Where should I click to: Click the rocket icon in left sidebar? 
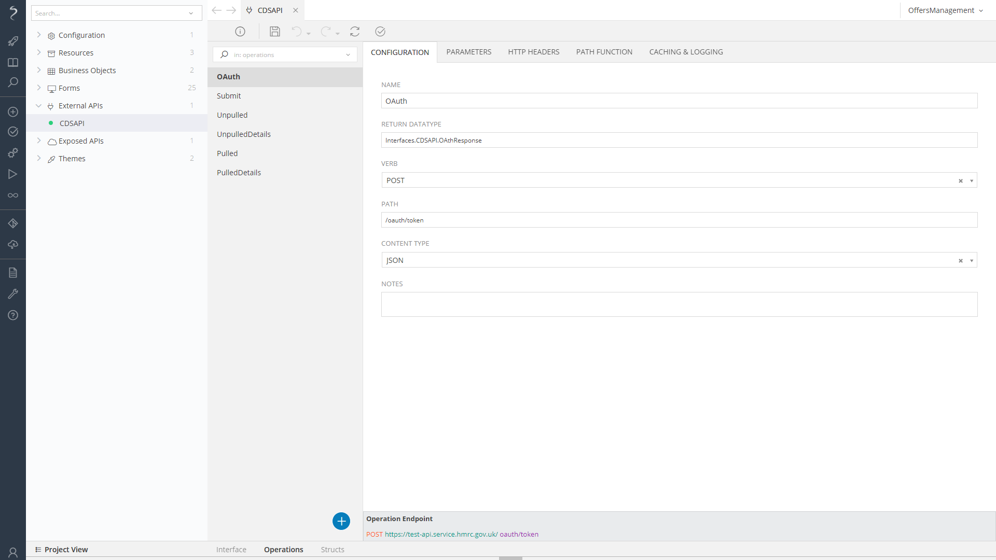(x=13, y=41)
